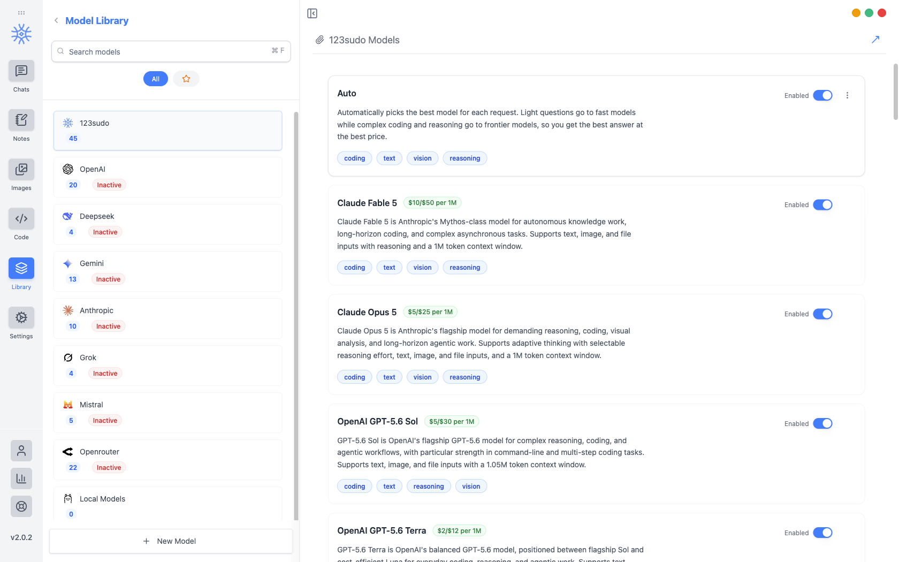Click the $5/$25 per 1M price badge

pos(430,312)
